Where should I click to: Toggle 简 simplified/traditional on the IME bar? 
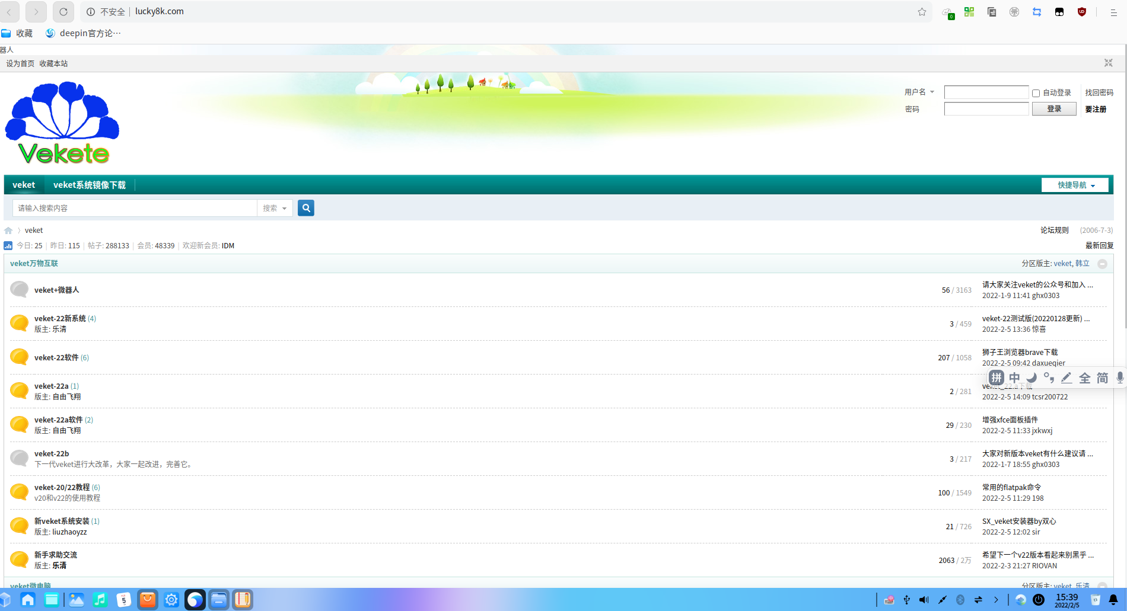[x=1102, y=378]
